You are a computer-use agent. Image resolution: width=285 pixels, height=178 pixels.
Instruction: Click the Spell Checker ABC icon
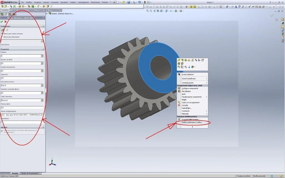[x=239, y=7]
